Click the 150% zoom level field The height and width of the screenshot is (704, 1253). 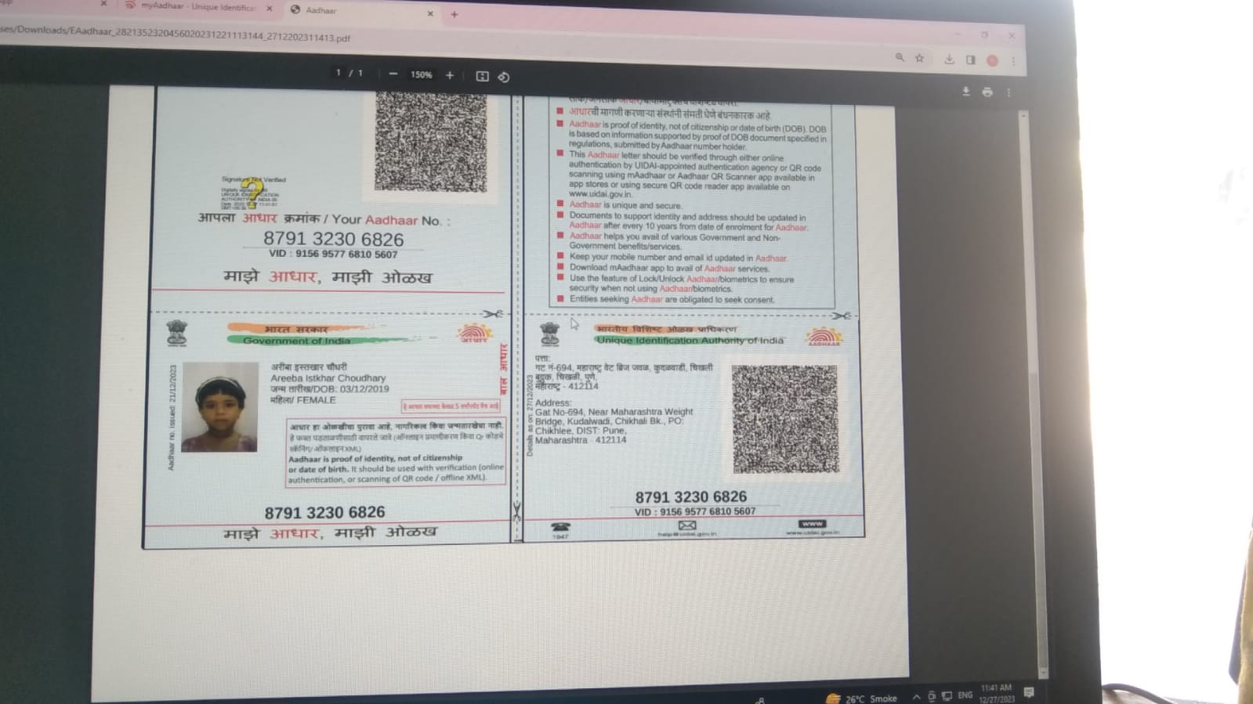(x=422, y=75)
